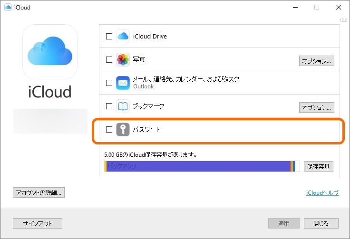Enable the iCloud Drive checkbox
Screen dimensions: 350x239
[x=109, y=36]
